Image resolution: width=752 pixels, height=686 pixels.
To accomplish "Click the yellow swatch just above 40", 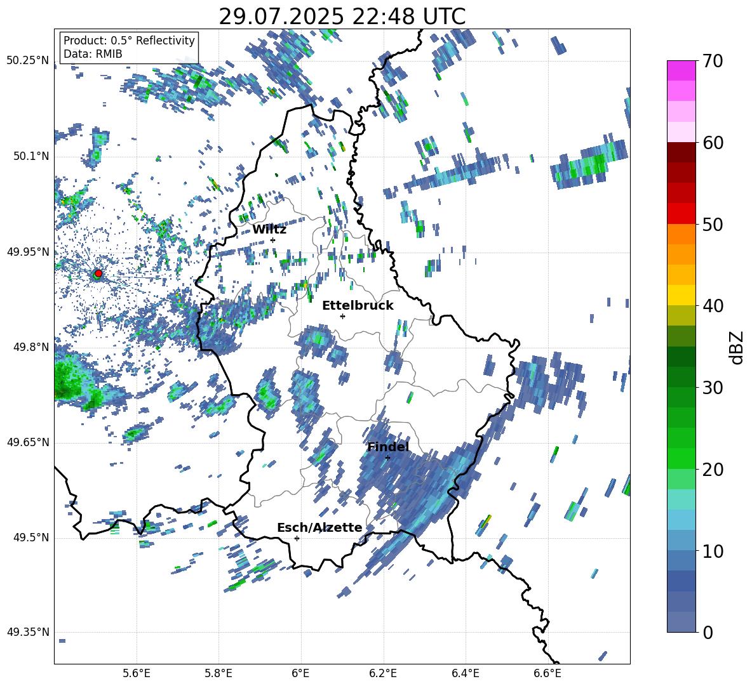I will pyautogui.click(x=681, y=295).
